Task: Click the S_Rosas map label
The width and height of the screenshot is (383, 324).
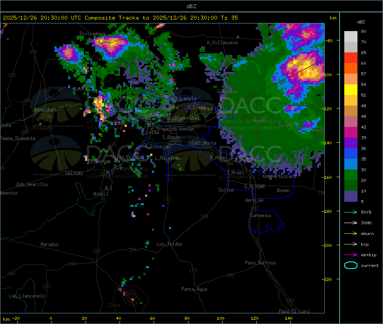Action: point(171,137)
